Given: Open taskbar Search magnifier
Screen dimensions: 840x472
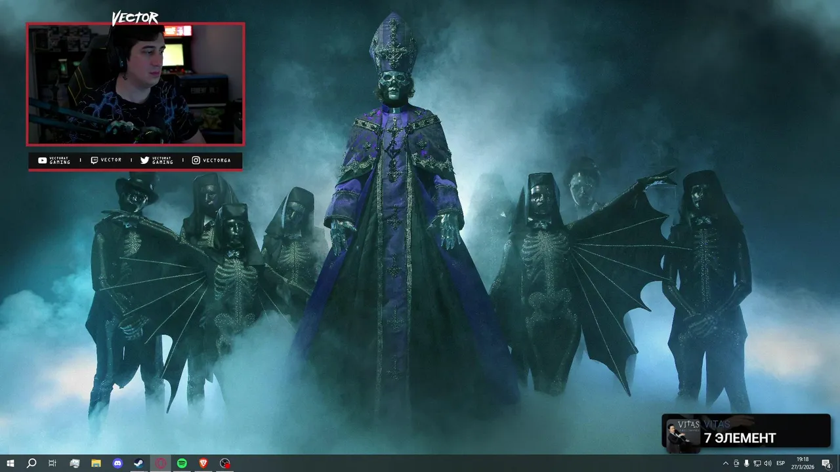Looking at the screenshot, I should pyautogui.click(x=31, y=463).
